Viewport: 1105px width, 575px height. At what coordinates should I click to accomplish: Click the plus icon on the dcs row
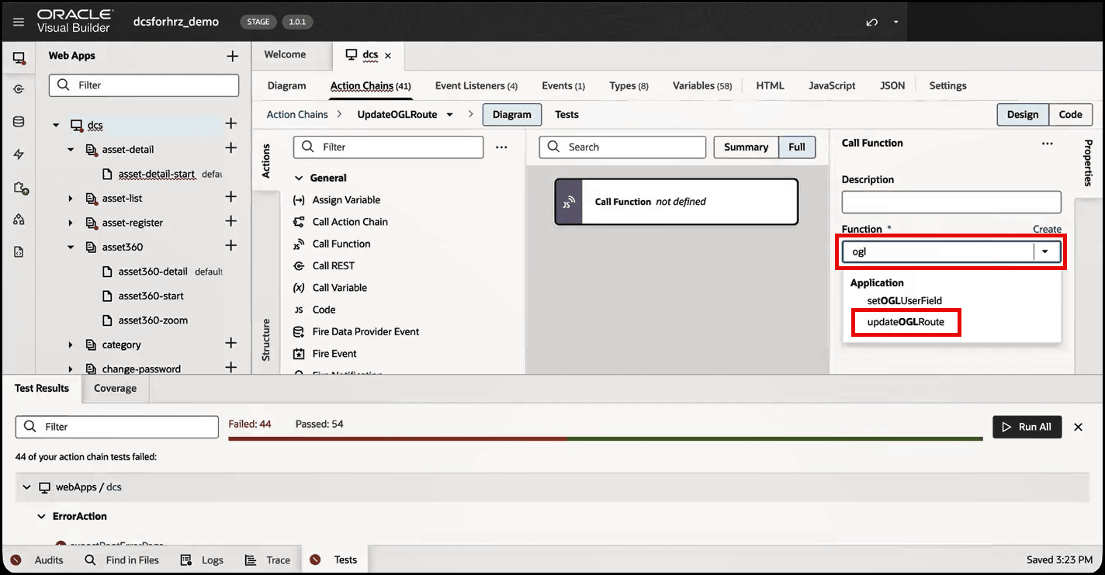click(x=230, y=124)
